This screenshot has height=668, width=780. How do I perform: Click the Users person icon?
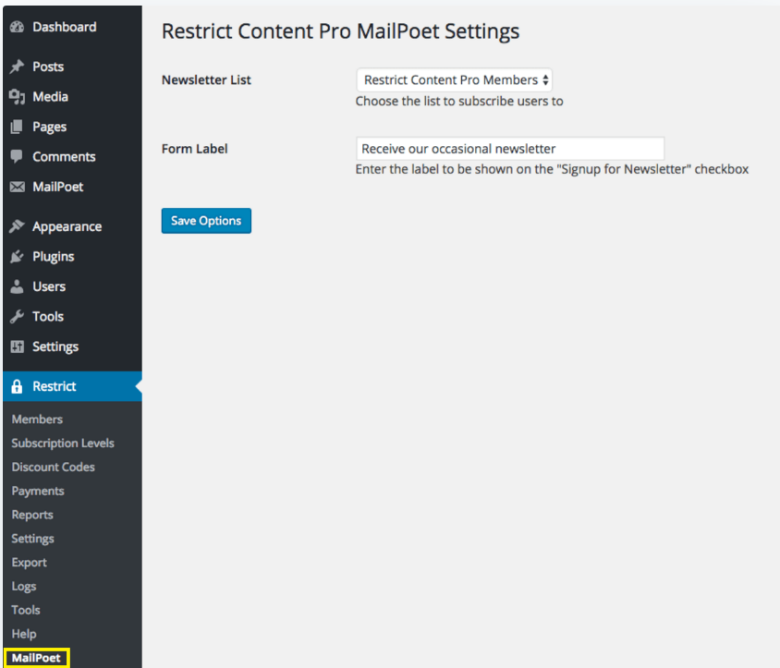pyautogui.click(x=17, y=286)
